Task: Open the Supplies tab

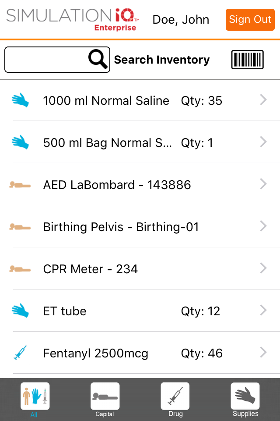Action: [245, 400]
